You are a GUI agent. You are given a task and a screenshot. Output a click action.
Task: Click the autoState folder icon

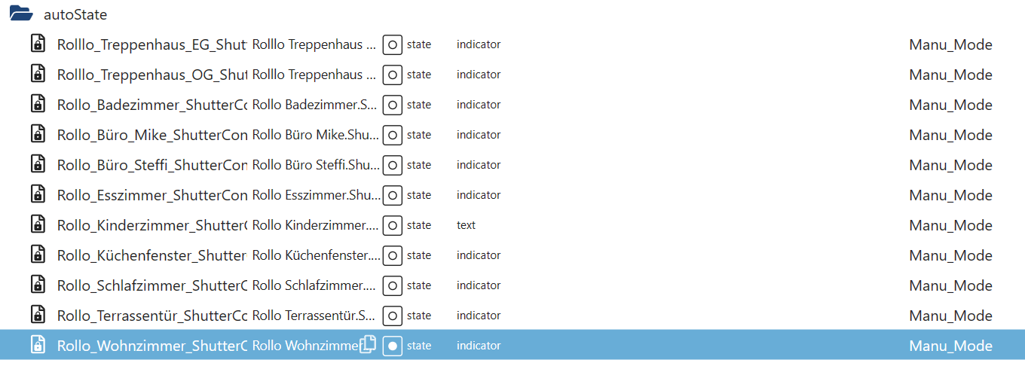click(21, 14)
